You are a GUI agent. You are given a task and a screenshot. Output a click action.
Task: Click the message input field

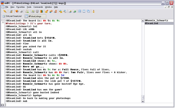pyautogui.click(x=89, y=105)
